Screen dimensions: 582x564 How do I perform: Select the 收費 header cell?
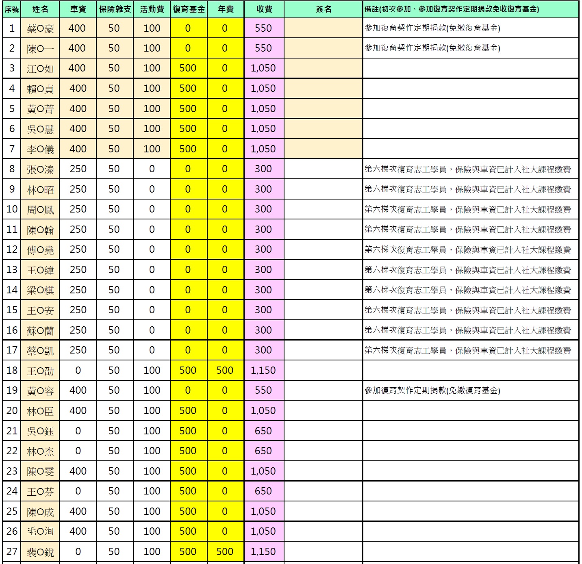coord(264,9)
